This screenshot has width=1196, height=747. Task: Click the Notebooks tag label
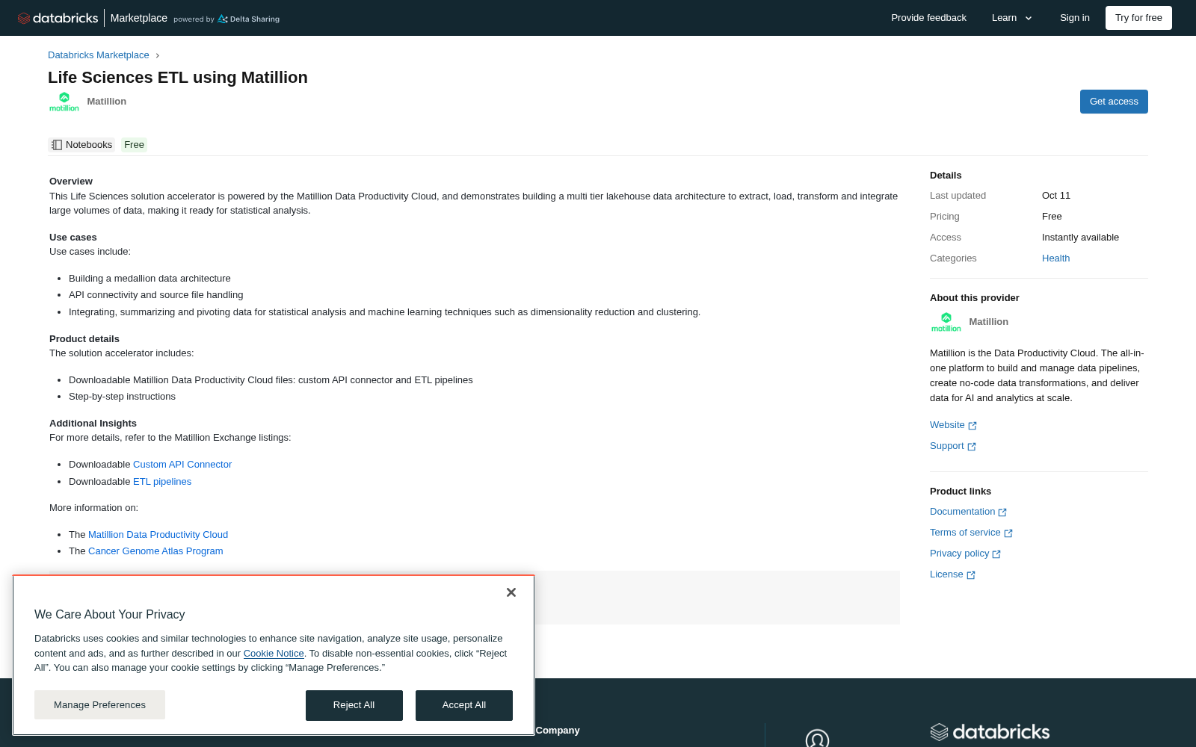click(89, 145)
